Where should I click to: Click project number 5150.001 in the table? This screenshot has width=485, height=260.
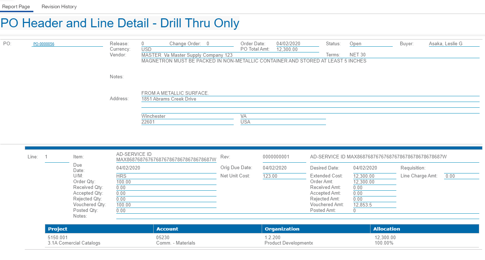(57, 237)
